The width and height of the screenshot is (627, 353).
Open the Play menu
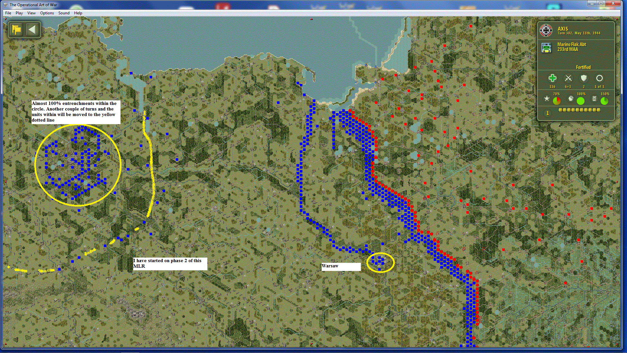19,13
